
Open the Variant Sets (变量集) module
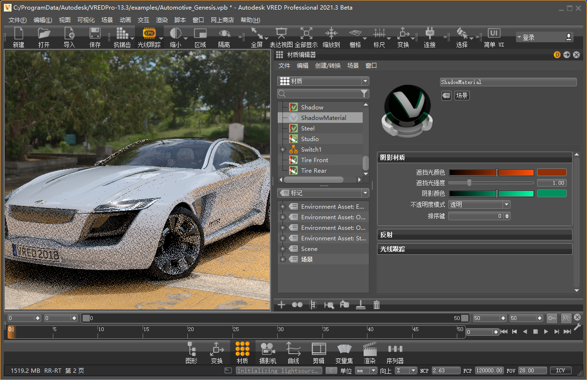(344, 353)
